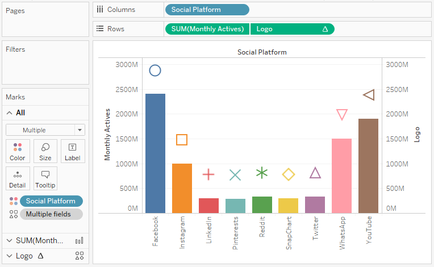
Task: Click the brown left-triangle mark above YouTube
Action: click(x=369, y=95)
